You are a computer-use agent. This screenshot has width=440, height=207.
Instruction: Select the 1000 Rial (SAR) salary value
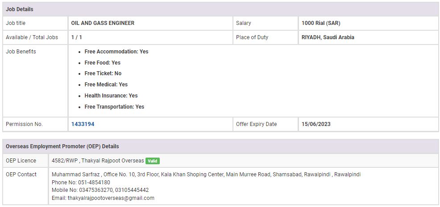321,23
